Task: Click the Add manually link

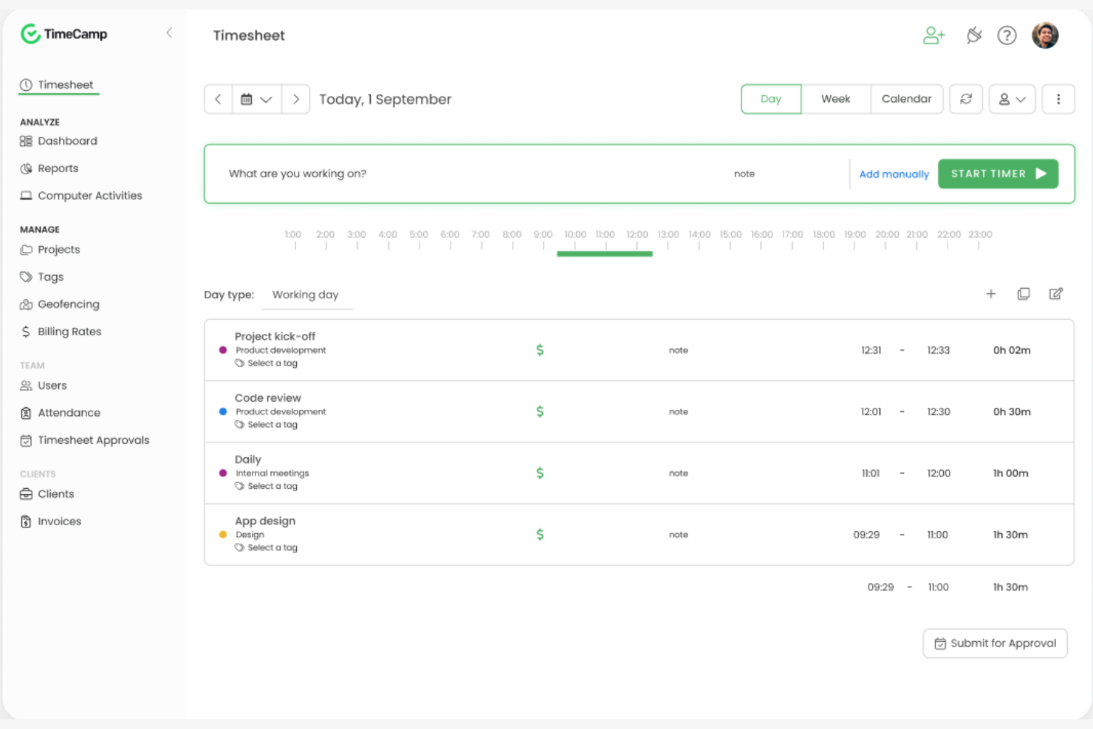Action: tap(894, 174)
